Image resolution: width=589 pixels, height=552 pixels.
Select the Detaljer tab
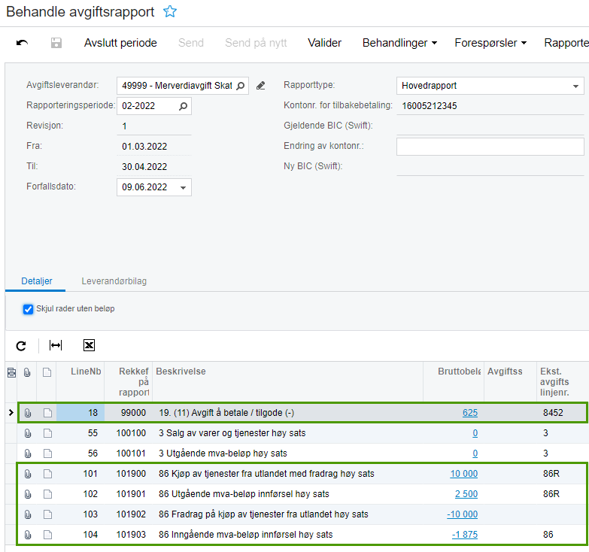pos(36,281)
